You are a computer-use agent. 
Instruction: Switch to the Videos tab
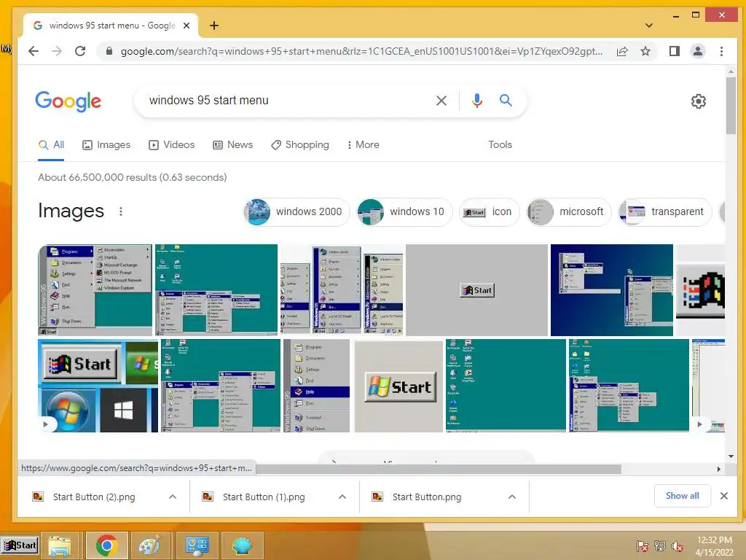(x=172, y=145)
